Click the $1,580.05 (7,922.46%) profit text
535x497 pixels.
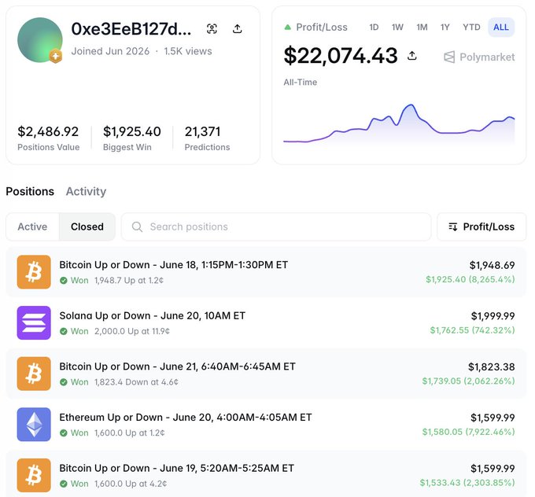468,432
